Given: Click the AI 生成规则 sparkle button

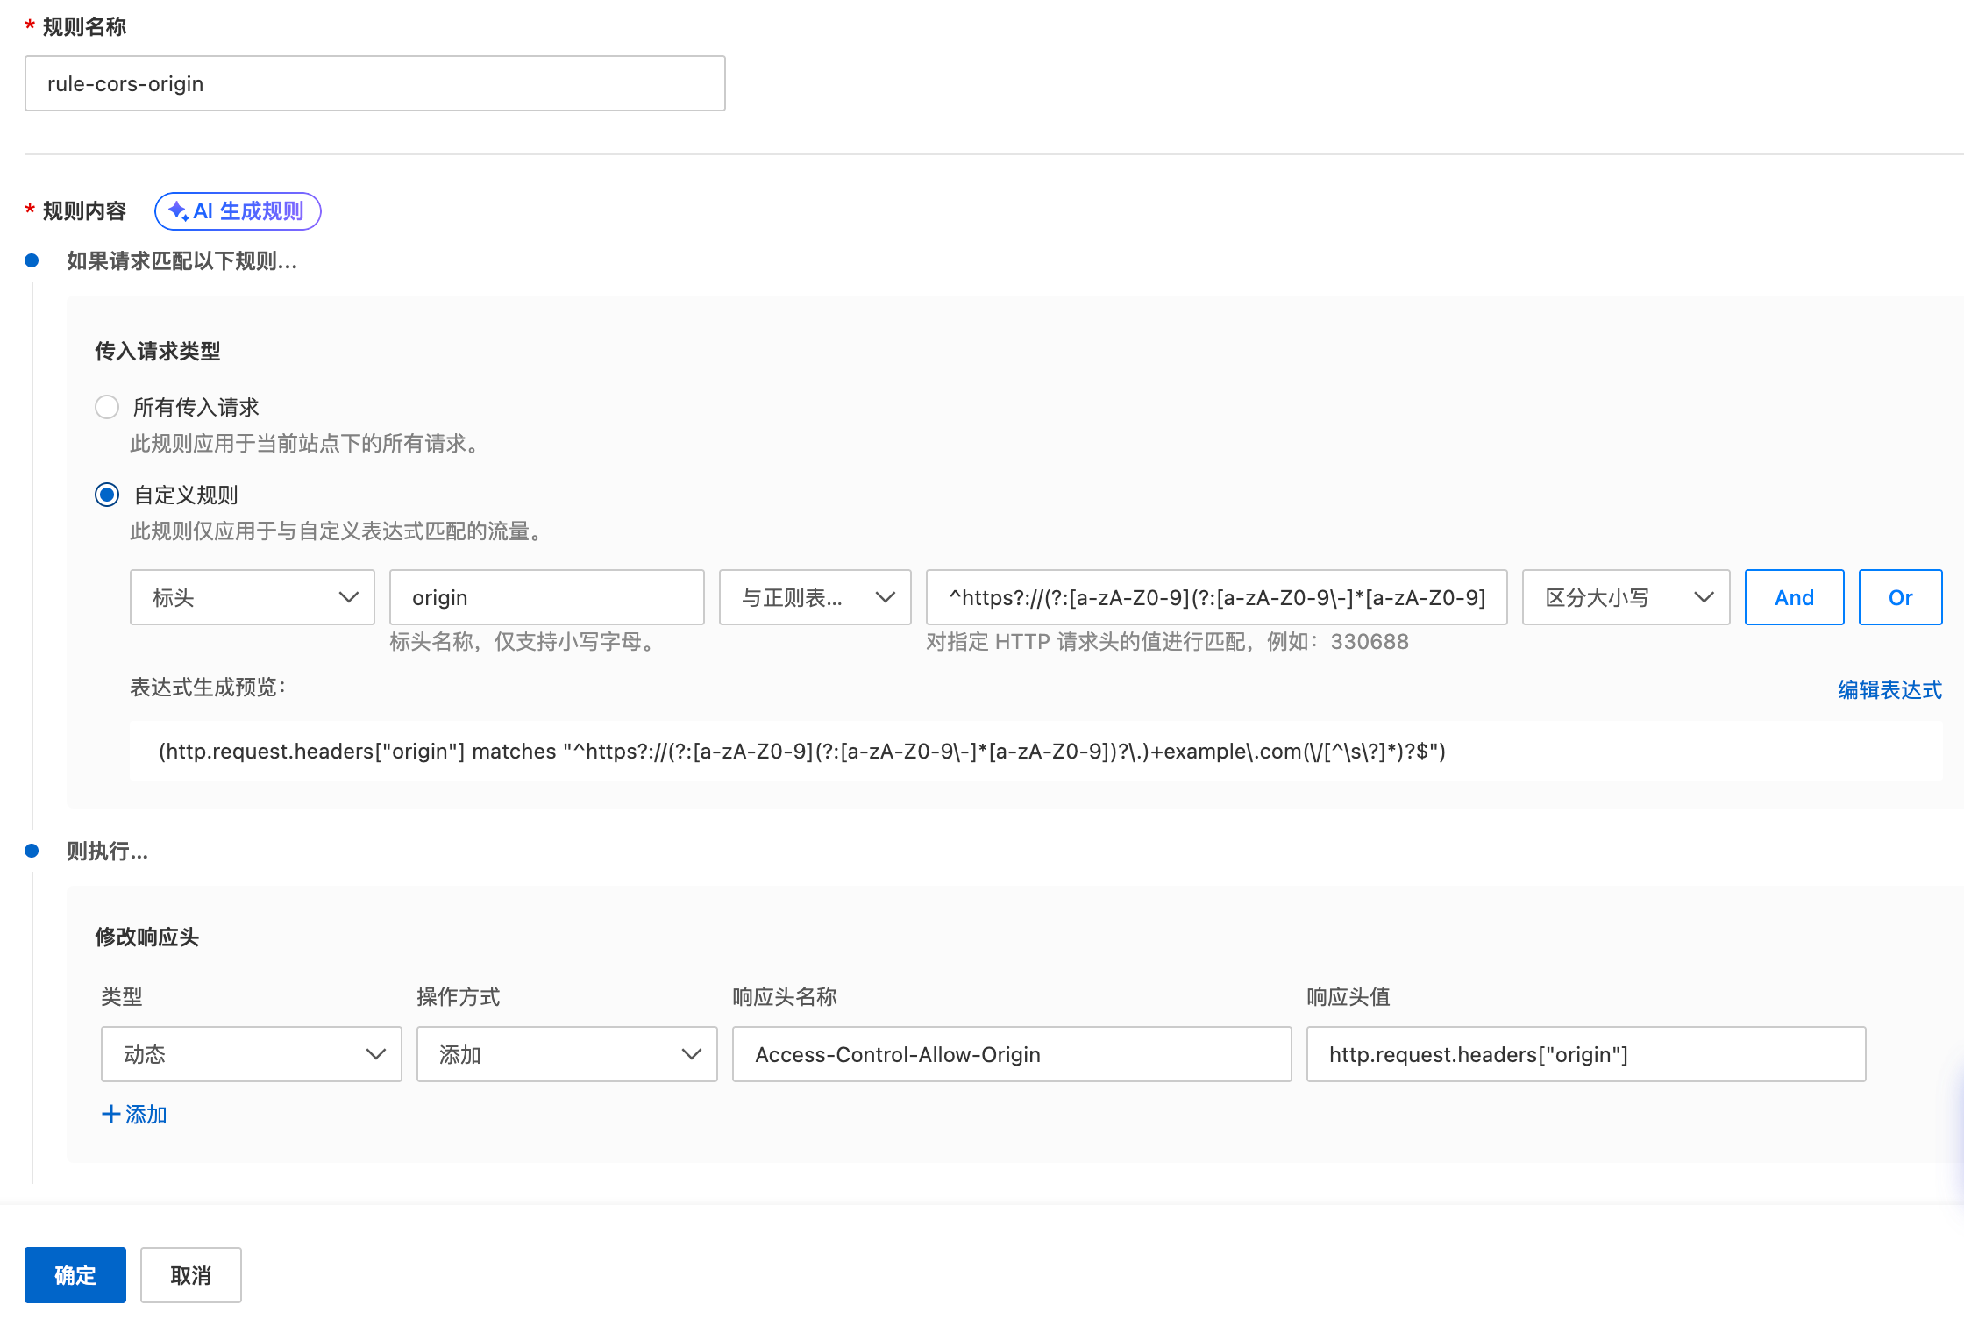Looking at the screenshot, I should click(238, 211).
